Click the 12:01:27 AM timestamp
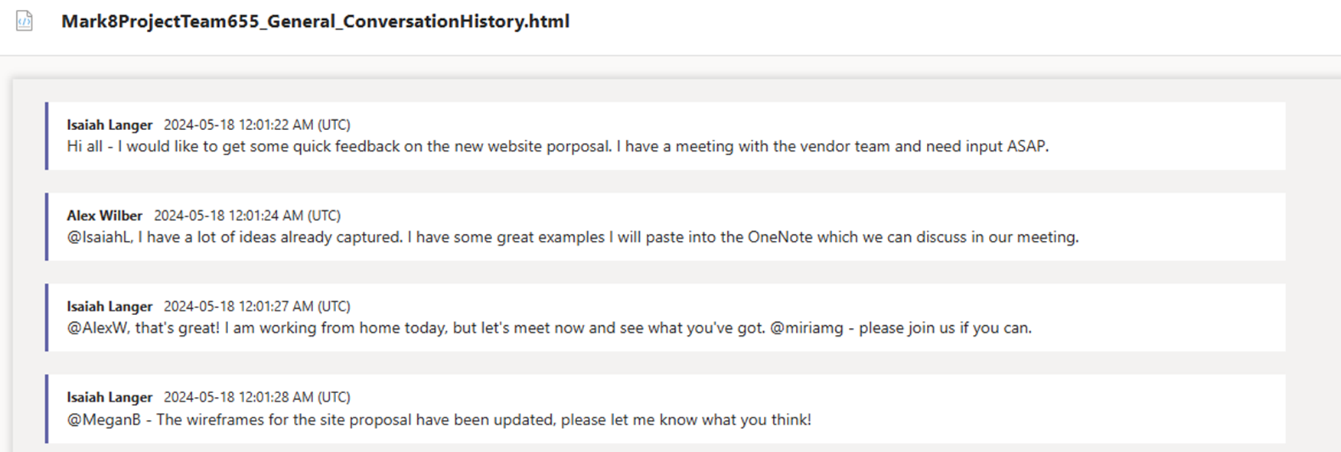This screenshot has width=1341, height=452. (256, 307)
